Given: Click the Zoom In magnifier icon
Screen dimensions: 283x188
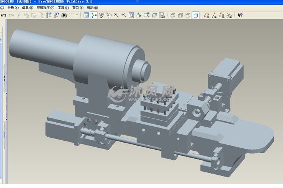Looking at the screenshot, I should (116, 15).
